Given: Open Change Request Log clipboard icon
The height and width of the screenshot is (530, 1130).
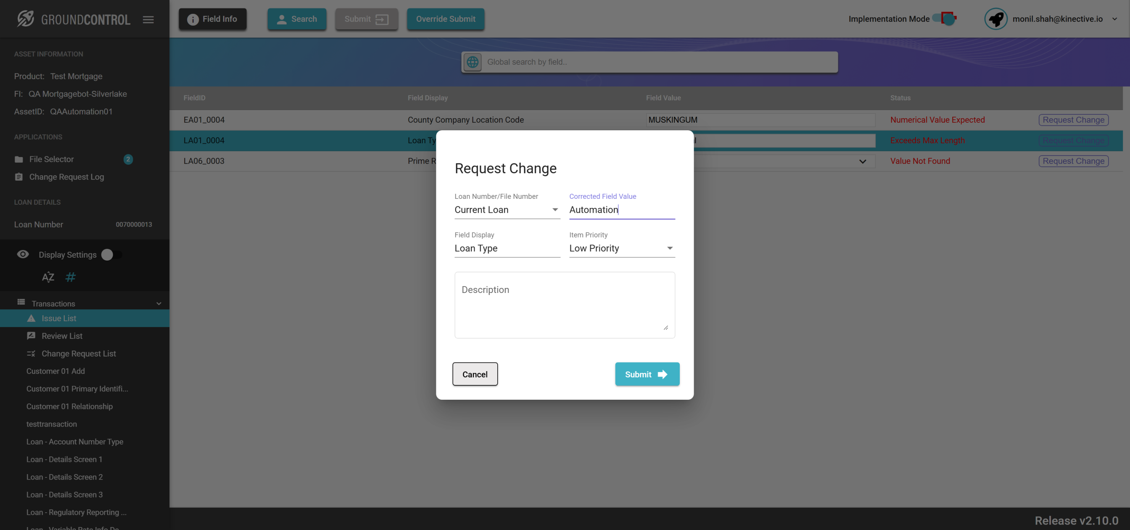Looking at the screenshot, I should 19,177.
